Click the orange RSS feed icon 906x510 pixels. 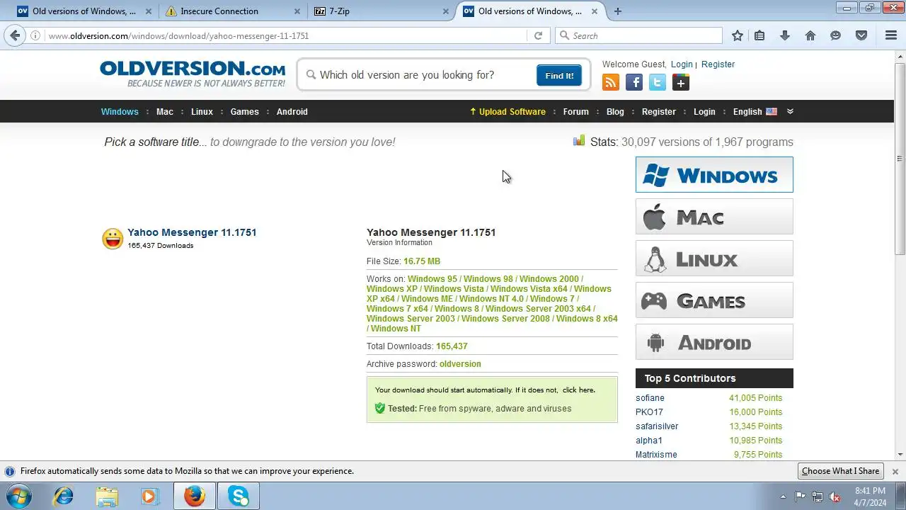point(611,83)
